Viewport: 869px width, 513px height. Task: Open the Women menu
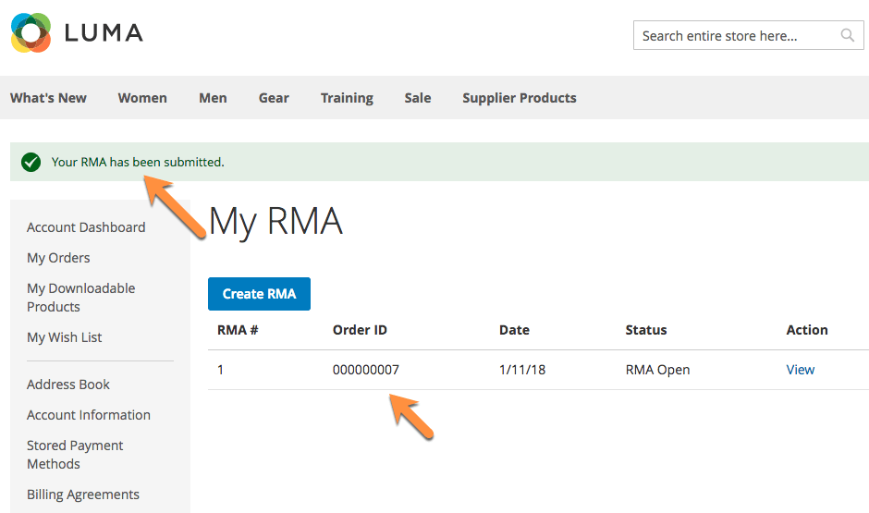point(142,98)
